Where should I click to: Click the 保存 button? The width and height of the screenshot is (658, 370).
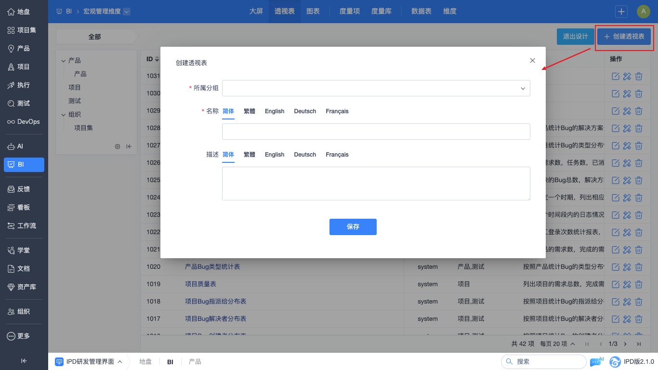(353, 227)
